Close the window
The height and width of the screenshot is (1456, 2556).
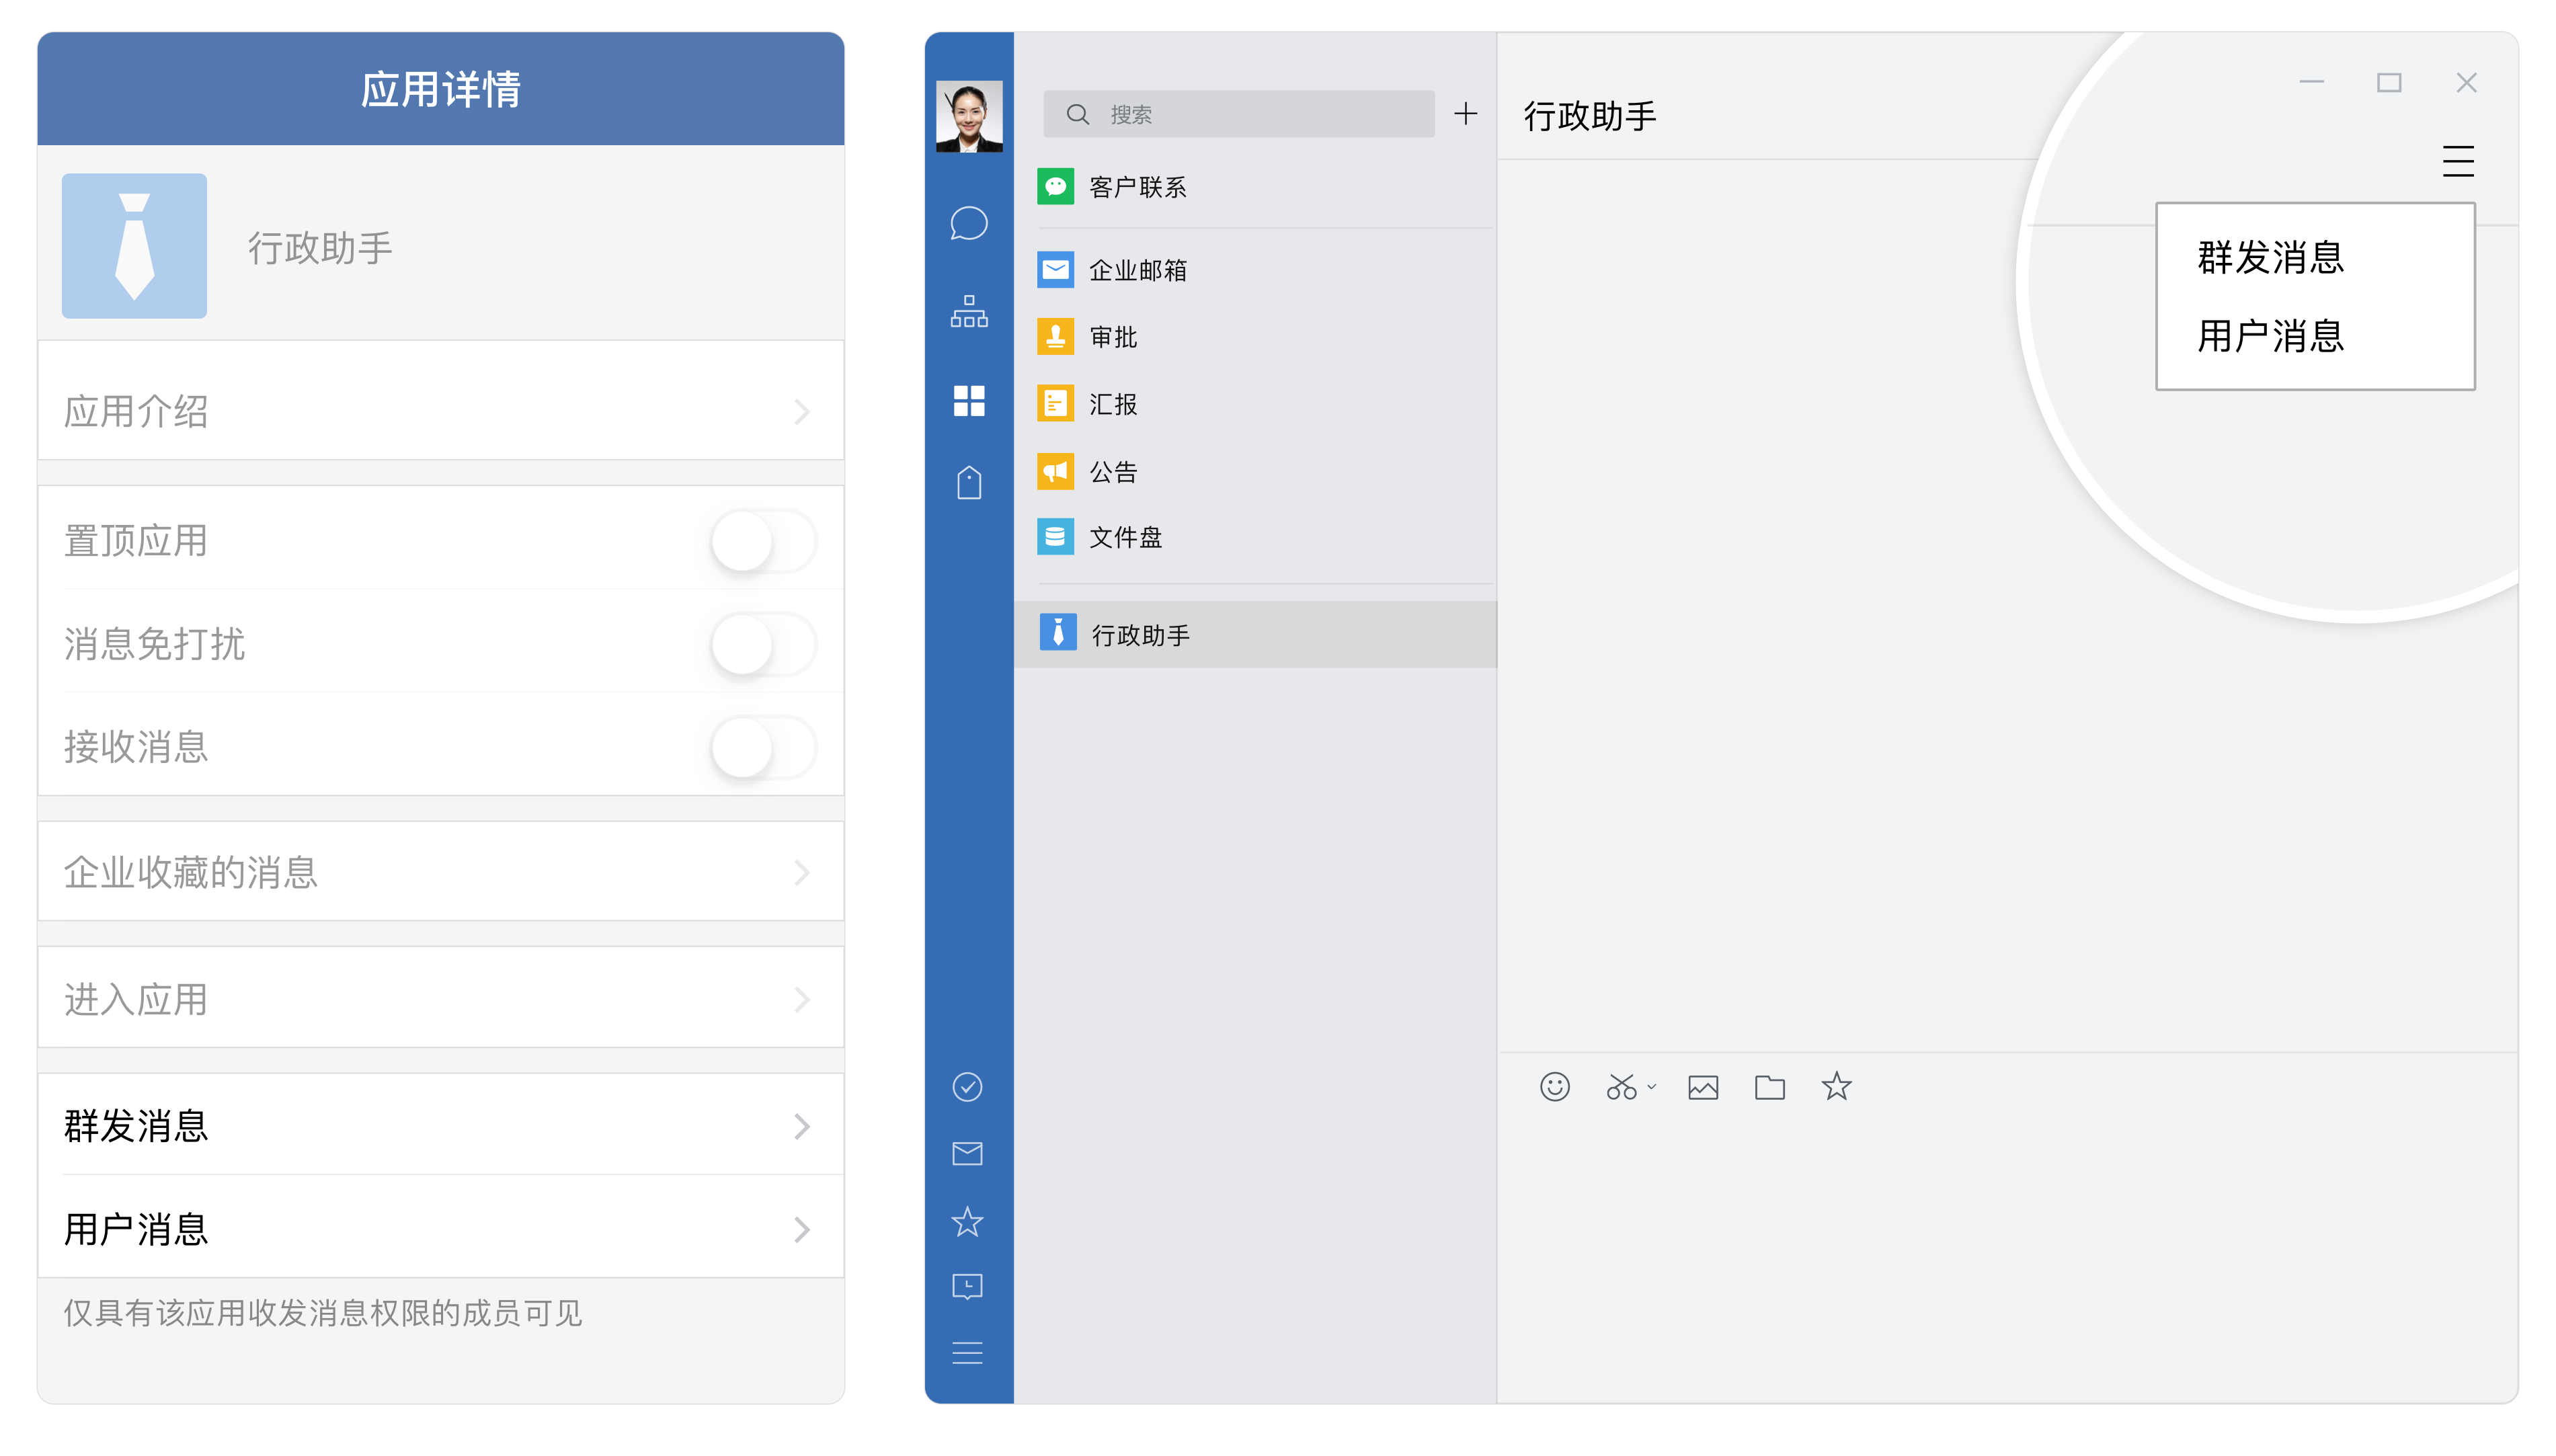click(2466, 82)
